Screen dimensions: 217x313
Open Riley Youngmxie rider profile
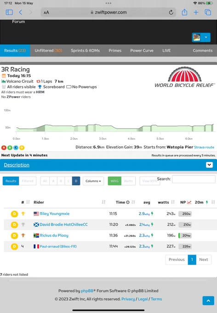pyautogui.click(x=54, y=214)
